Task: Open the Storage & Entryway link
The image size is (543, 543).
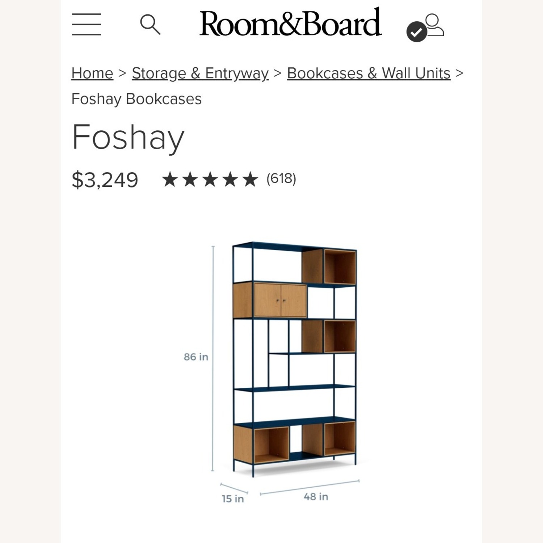Action: point(200,72)
